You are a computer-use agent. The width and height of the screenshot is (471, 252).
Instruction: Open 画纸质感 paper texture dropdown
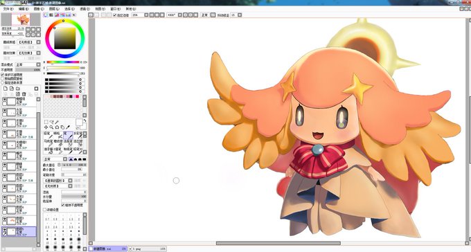tap(39, 42)
